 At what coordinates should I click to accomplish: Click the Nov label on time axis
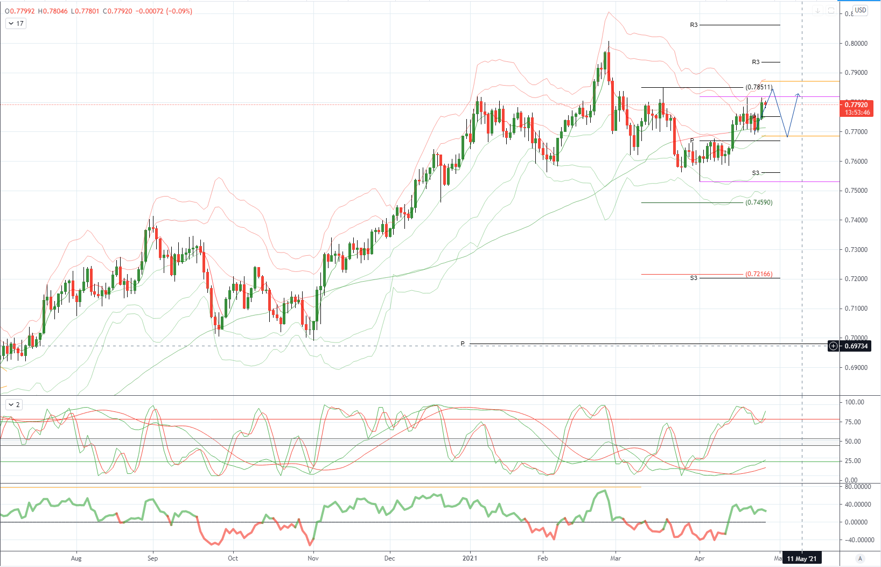point(313,558)
